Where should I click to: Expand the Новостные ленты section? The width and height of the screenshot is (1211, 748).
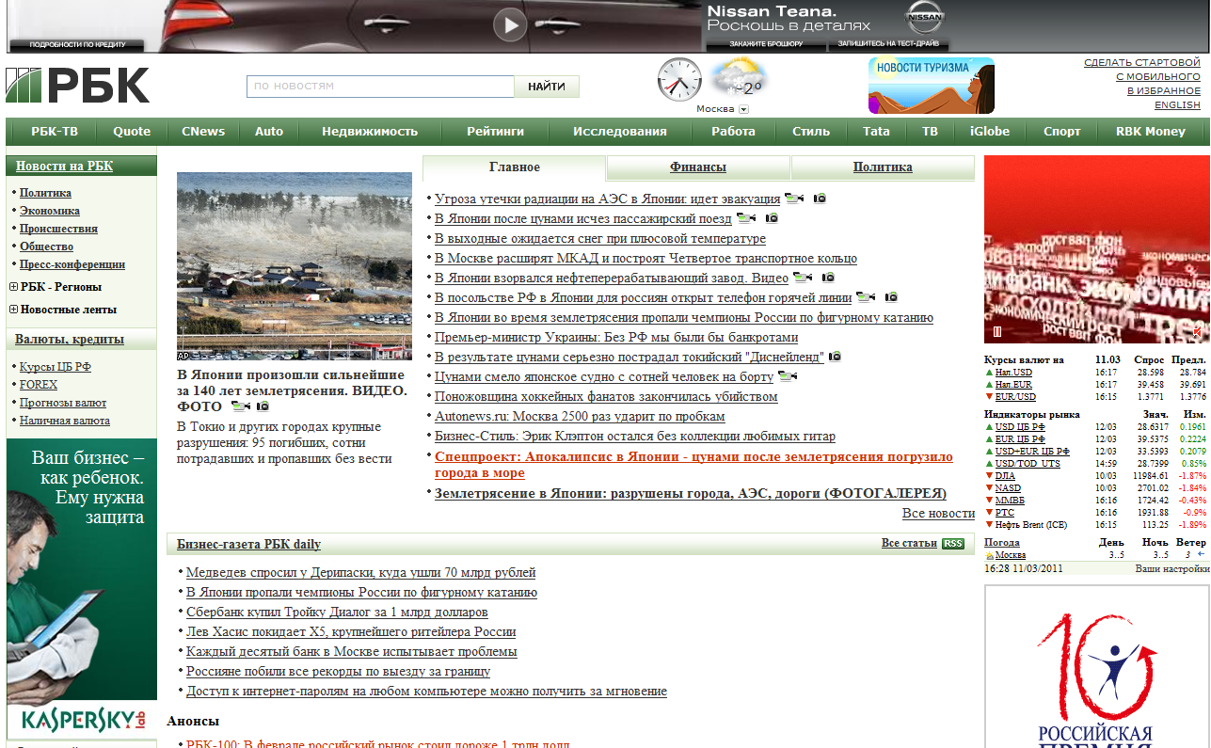[13, 310]
